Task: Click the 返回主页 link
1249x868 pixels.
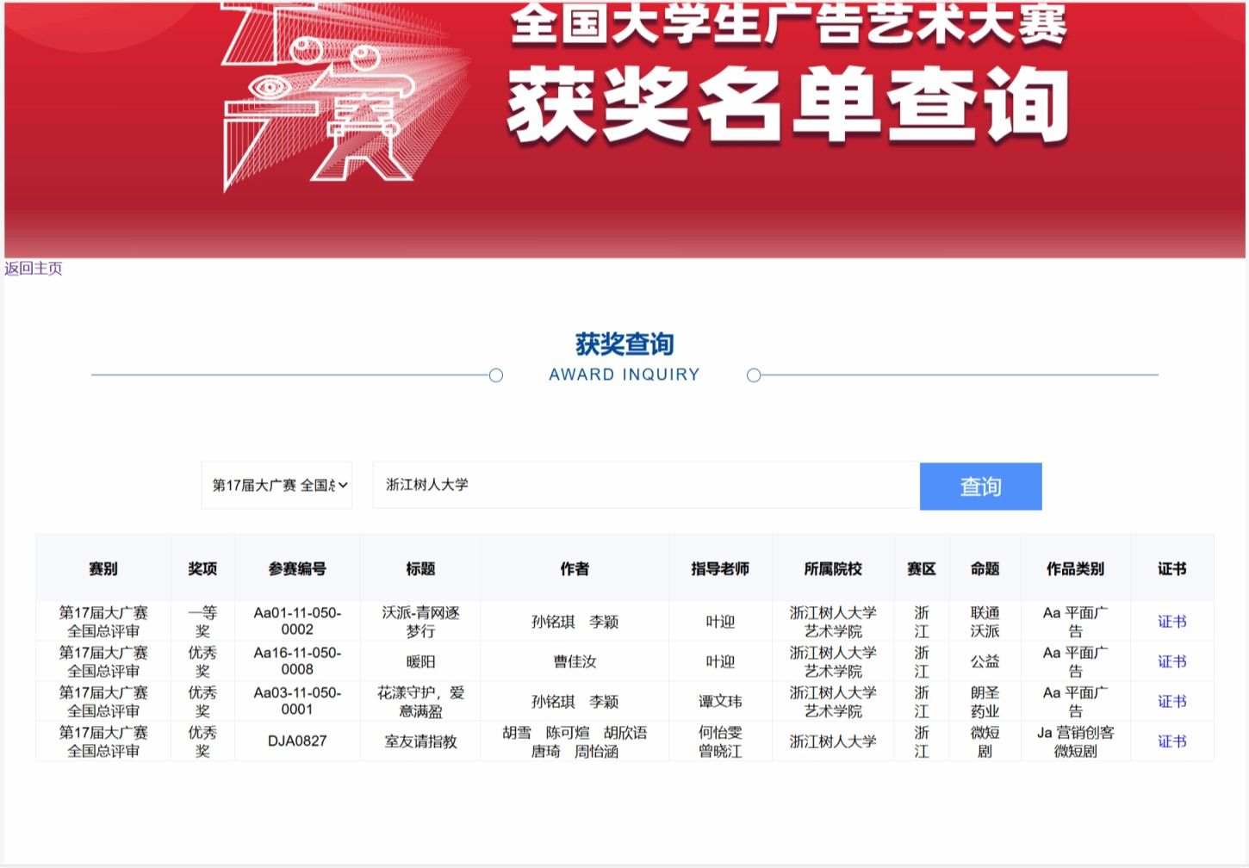Action: coord(34,269)
